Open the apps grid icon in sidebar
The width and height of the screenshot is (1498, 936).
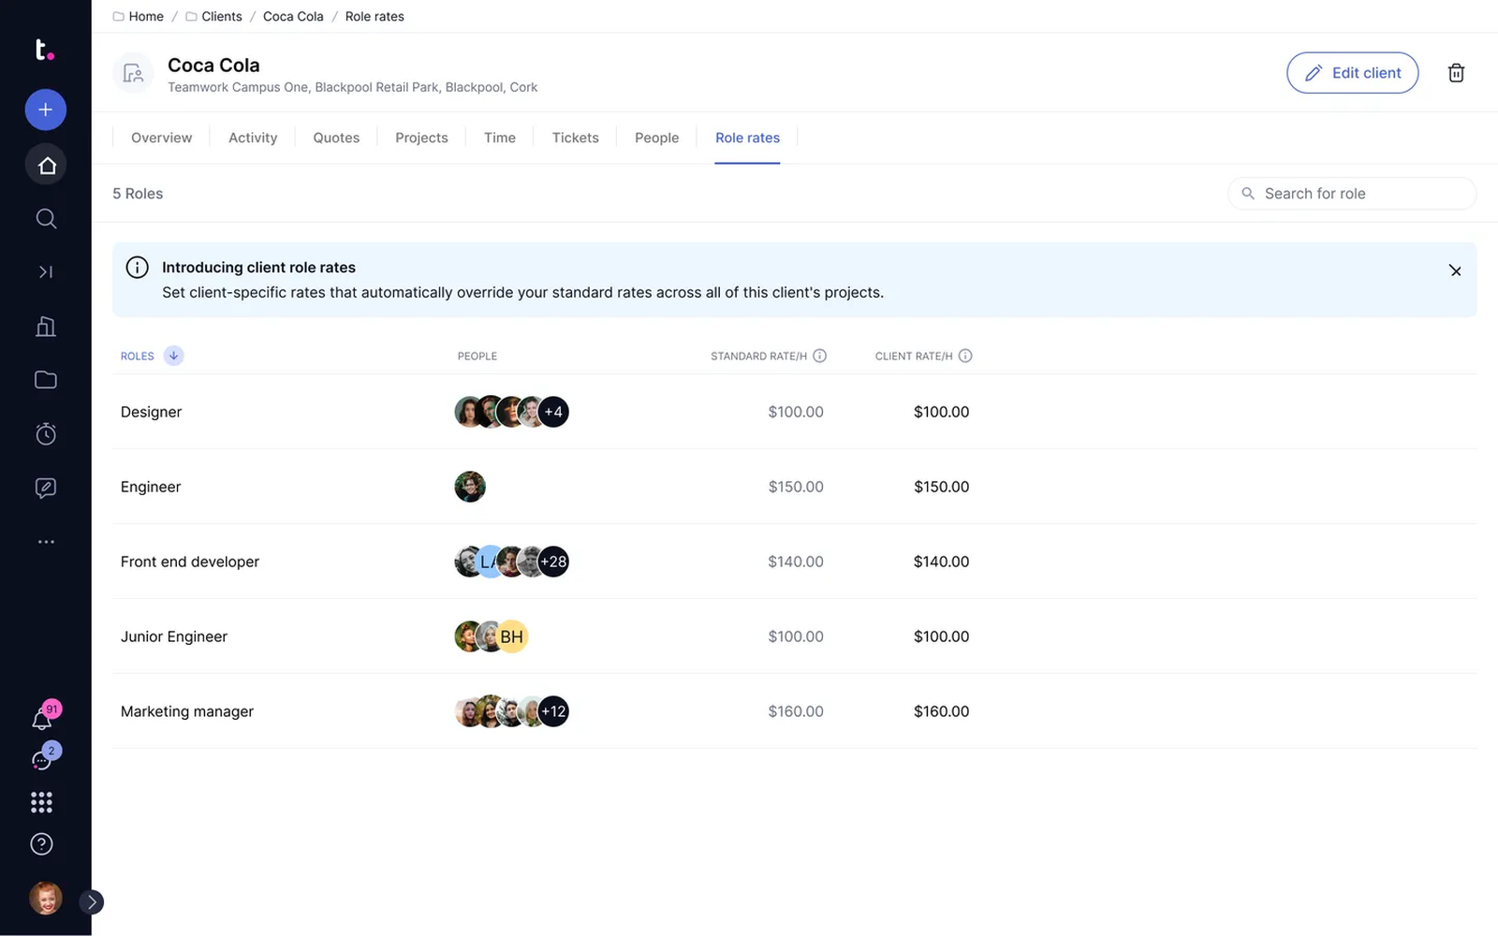[41, 802]
